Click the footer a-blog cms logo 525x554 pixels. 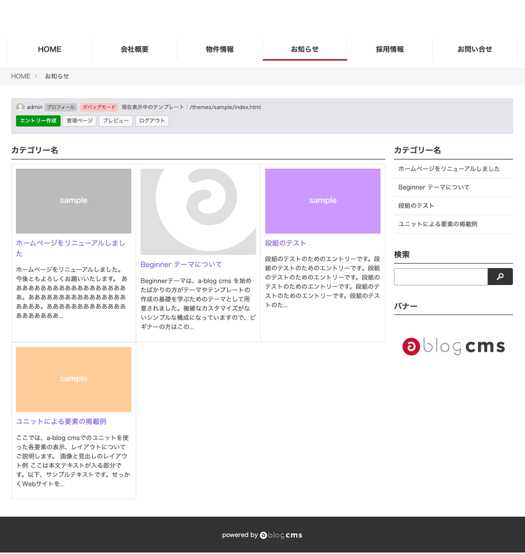coord(281,535)
